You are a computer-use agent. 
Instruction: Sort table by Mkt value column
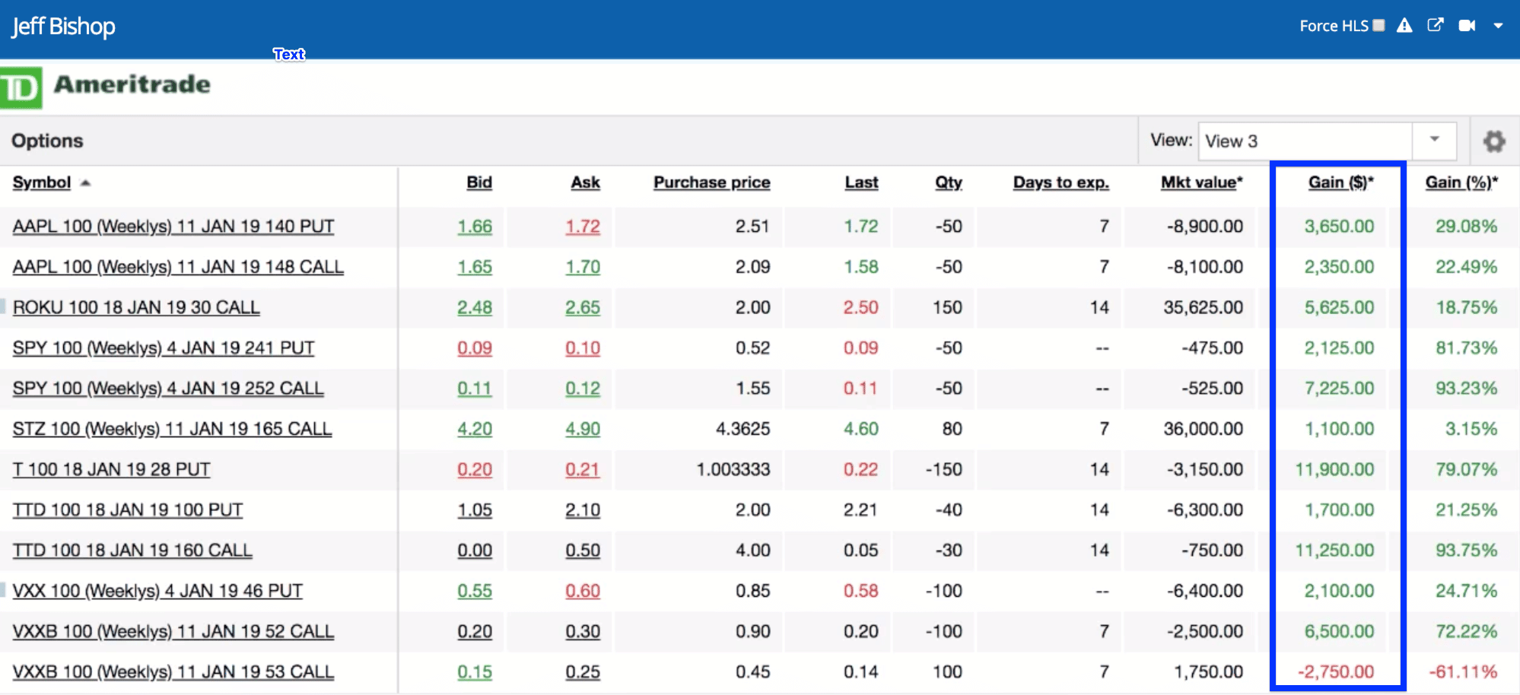1200,182
